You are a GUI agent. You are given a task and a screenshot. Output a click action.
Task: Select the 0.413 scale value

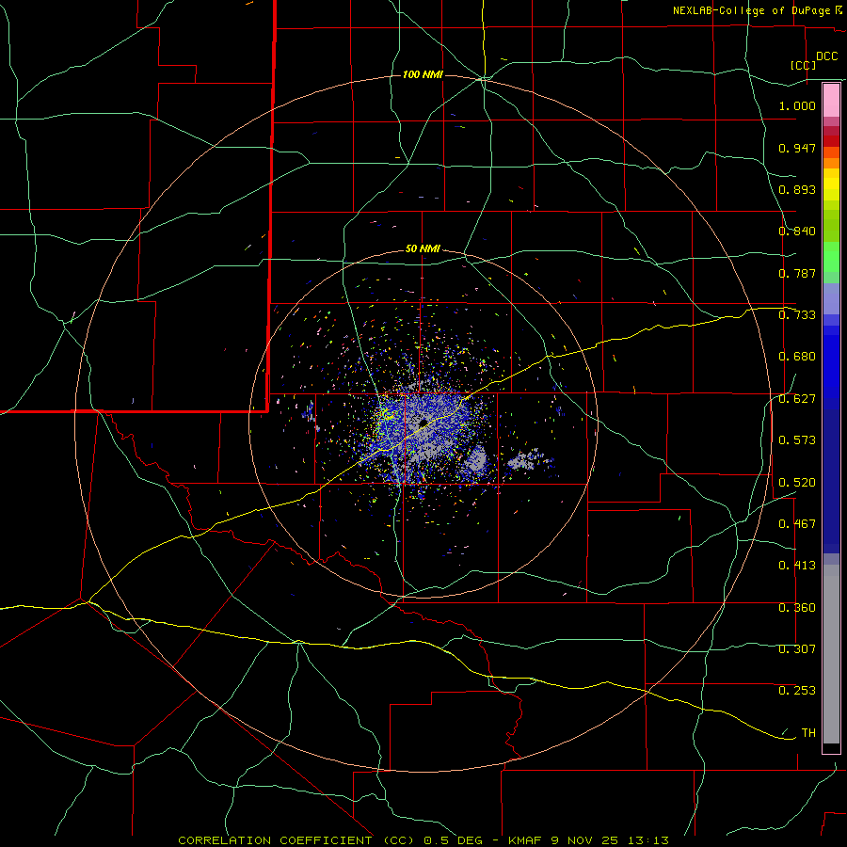797,566
